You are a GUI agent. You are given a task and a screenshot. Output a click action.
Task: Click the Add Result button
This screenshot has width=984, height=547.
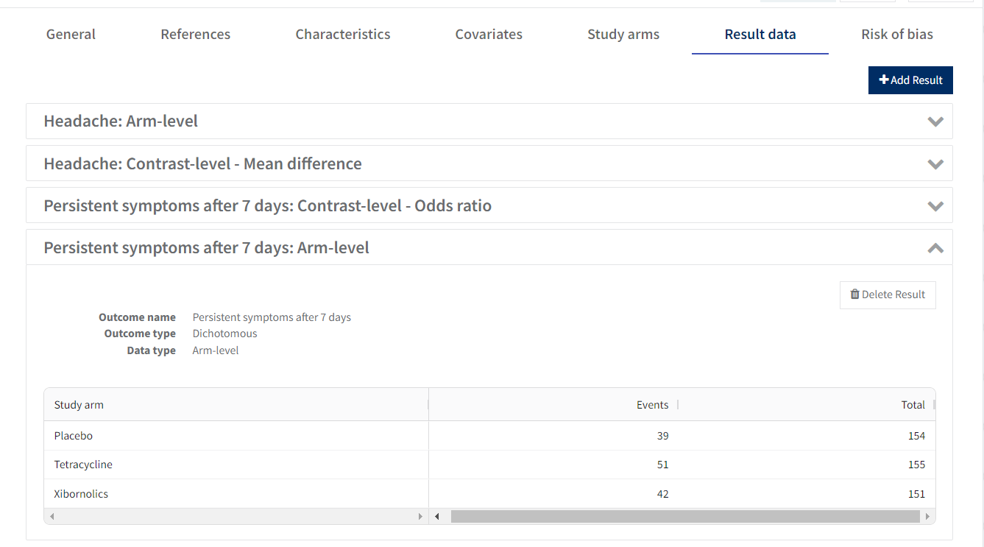click(910, 80)
